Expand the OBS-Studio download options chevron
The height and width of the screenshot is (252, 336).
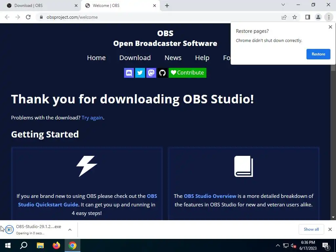(x=70, y=229)
